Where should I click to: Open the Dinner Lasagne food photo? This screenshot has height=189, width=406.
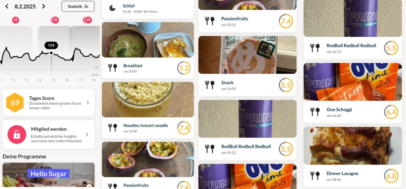pyautogui.click(x=352, y=146)
